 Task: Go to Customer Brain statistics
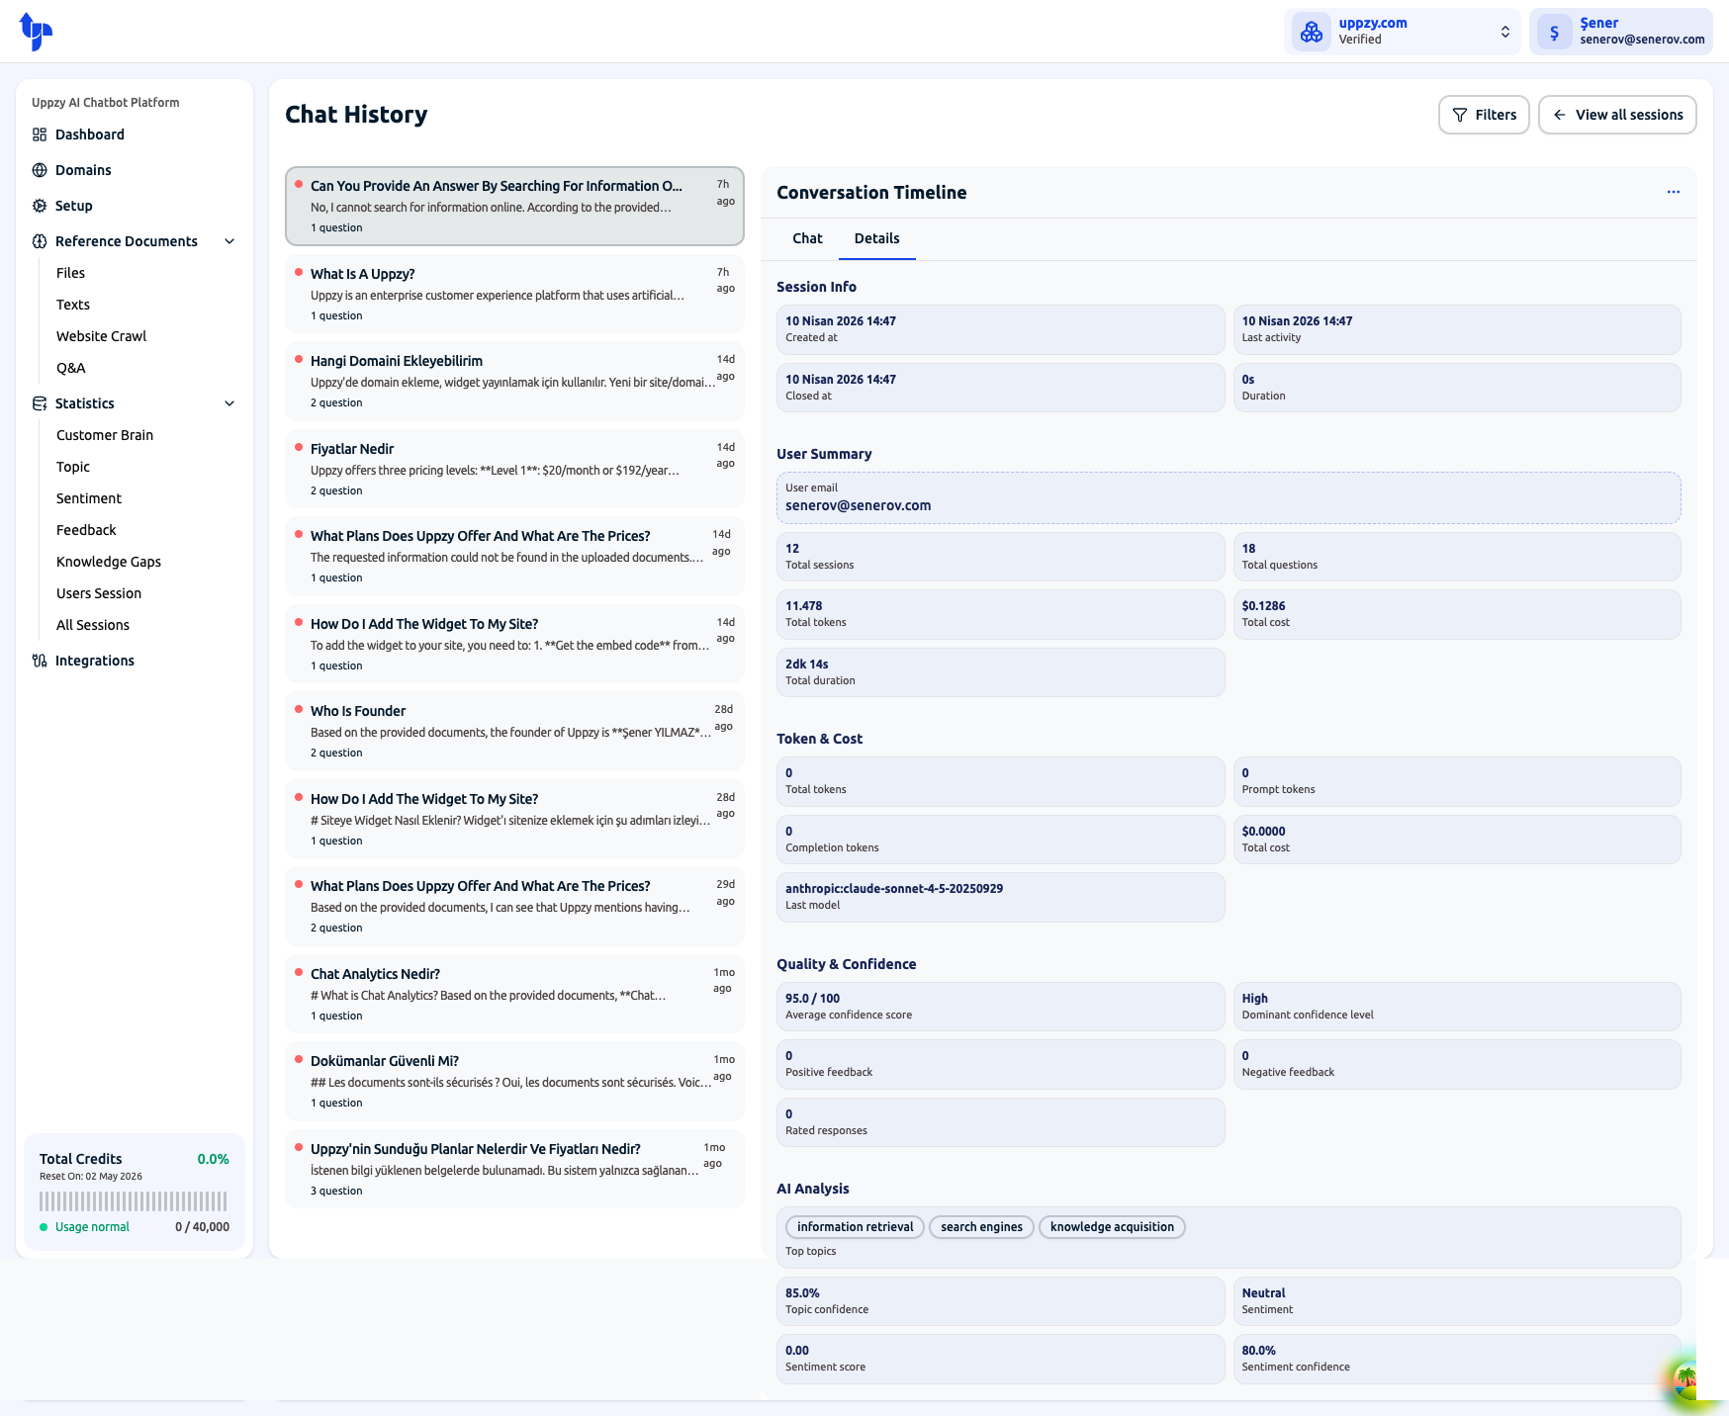pyautogui.click(x=105, y=435)
